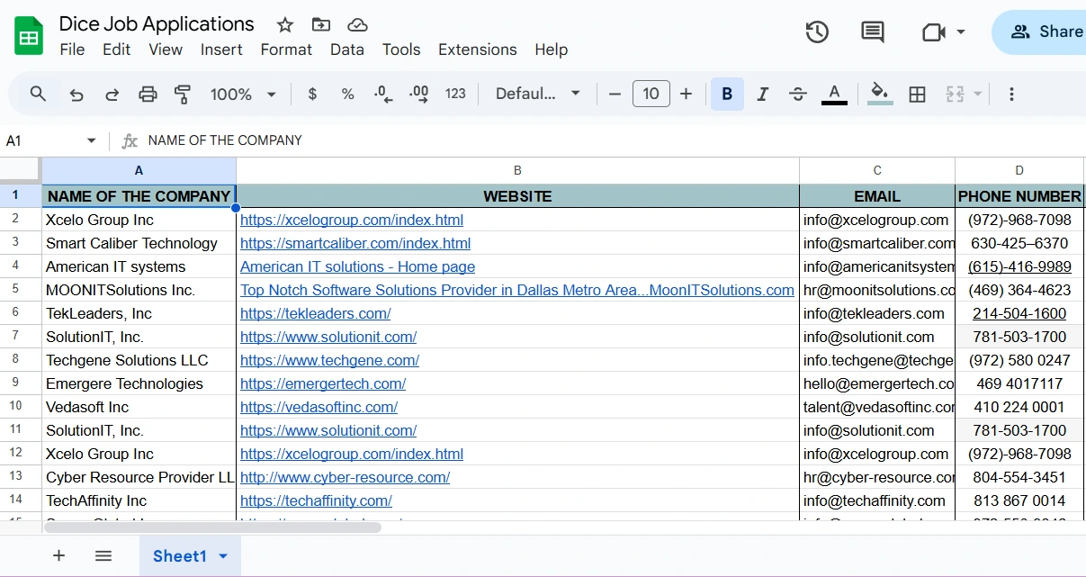This screenshot has width=1086, height=577.
Task: Open more toolbar options three dots
Action: pos(1011,94)
